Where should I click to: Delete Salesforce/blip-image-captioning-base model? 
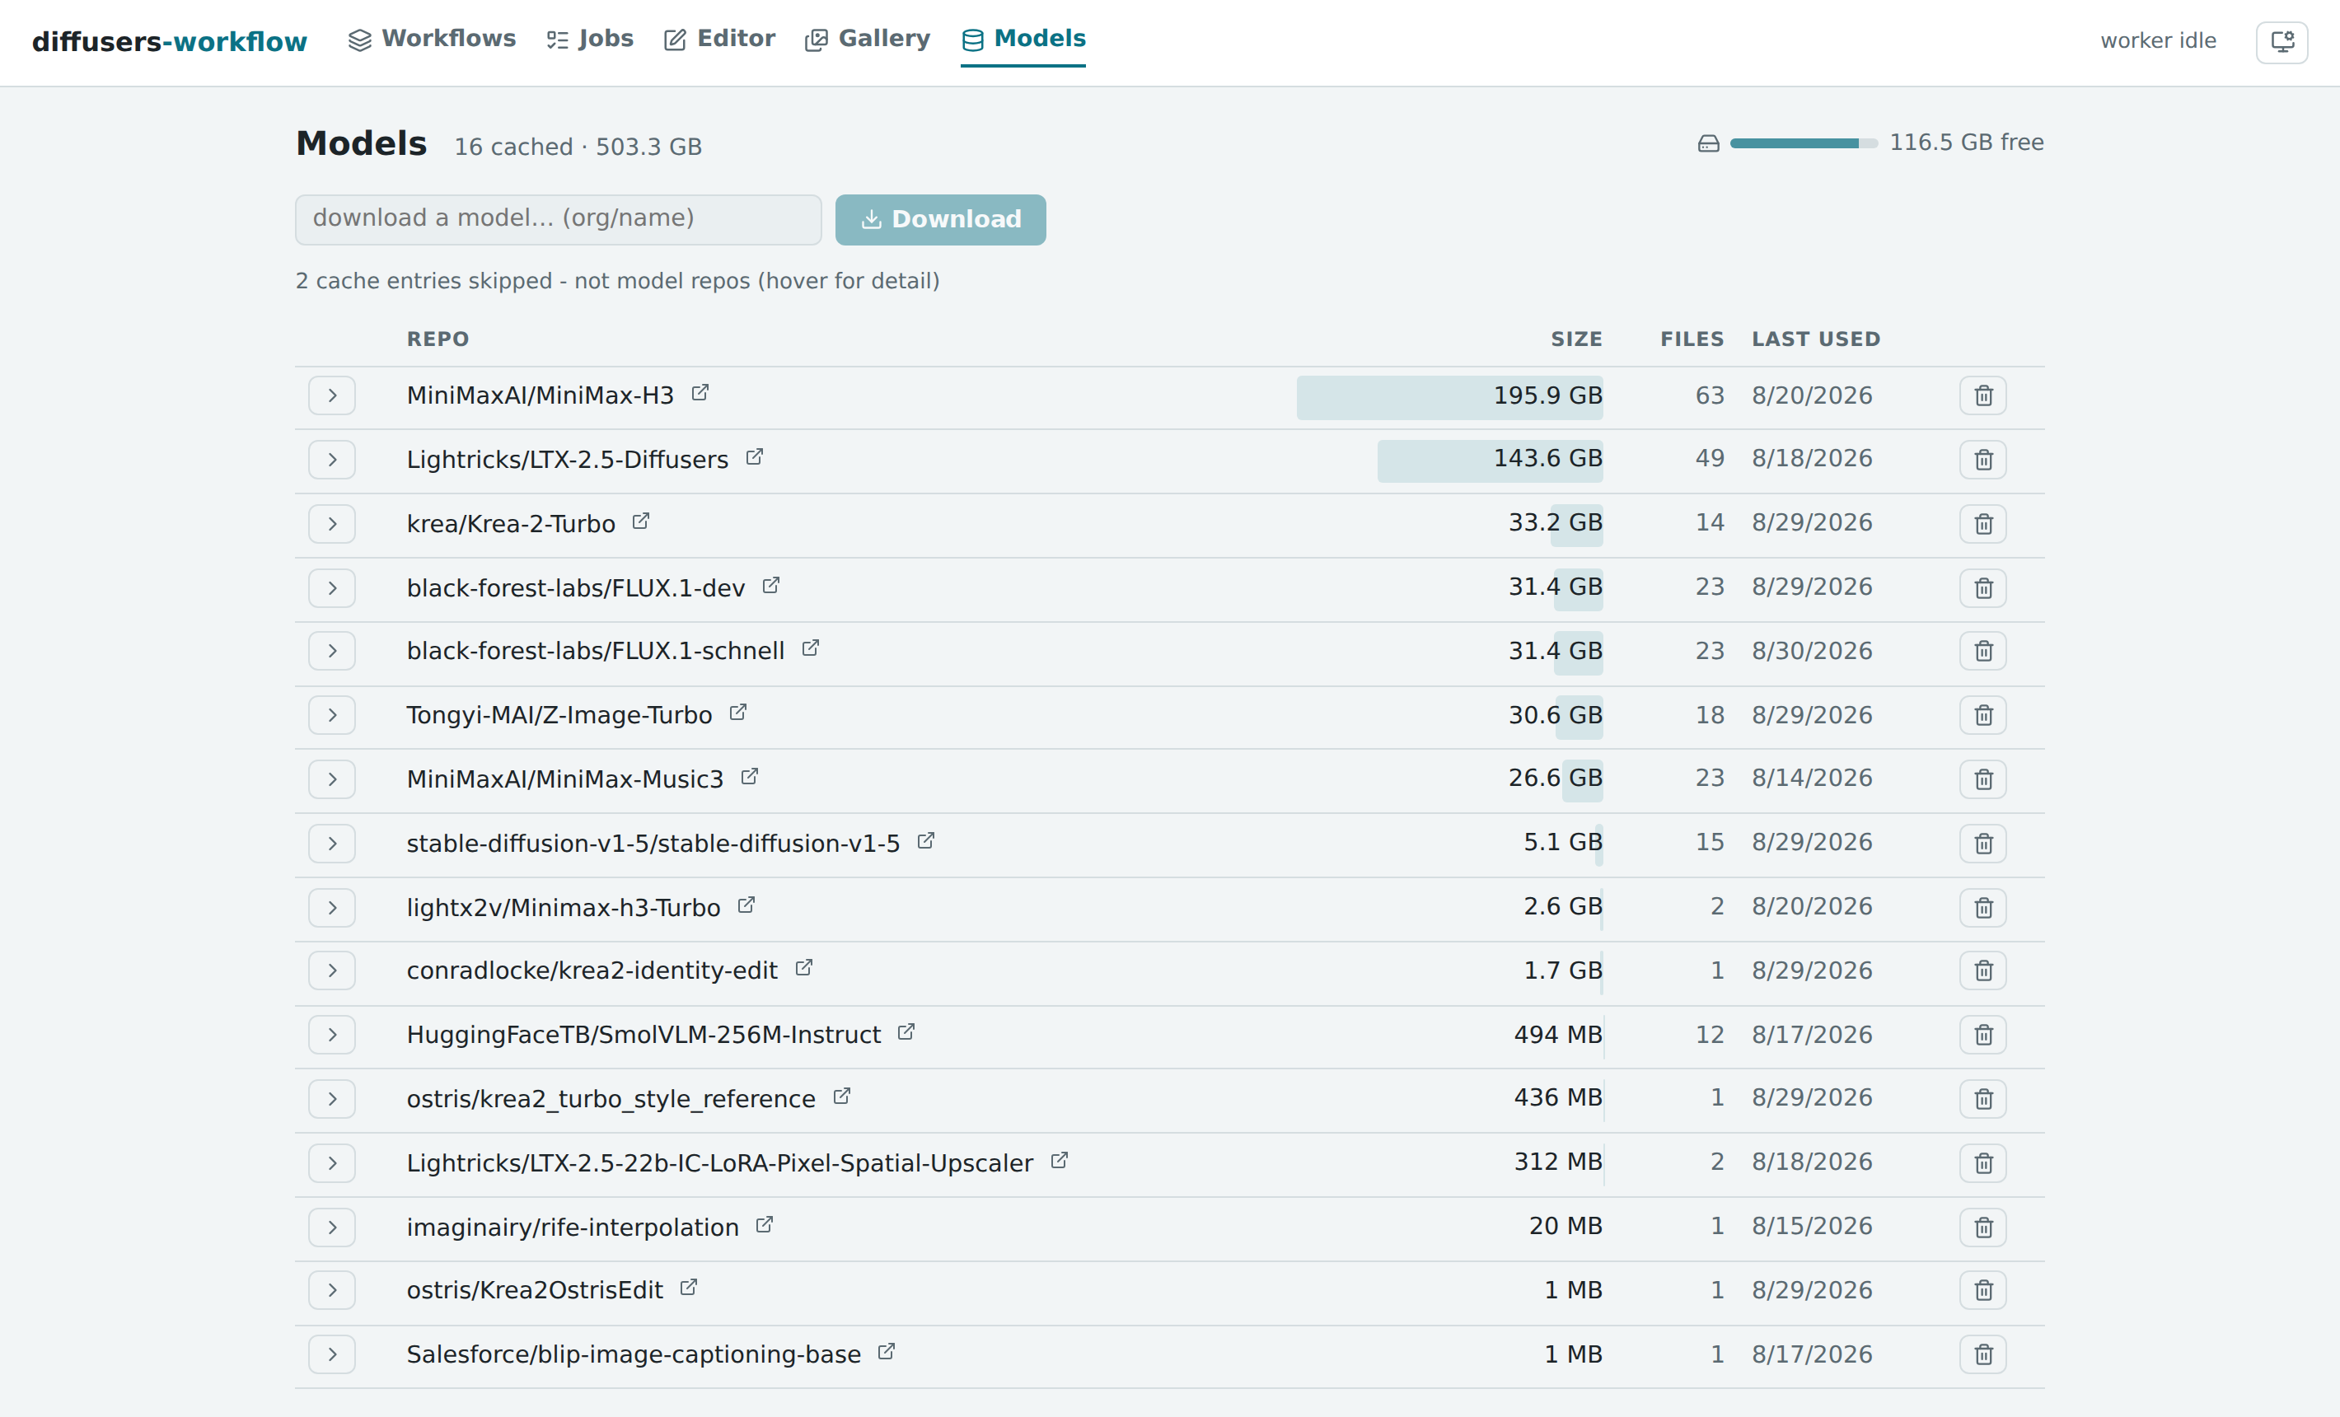tap(1983, 1354)
